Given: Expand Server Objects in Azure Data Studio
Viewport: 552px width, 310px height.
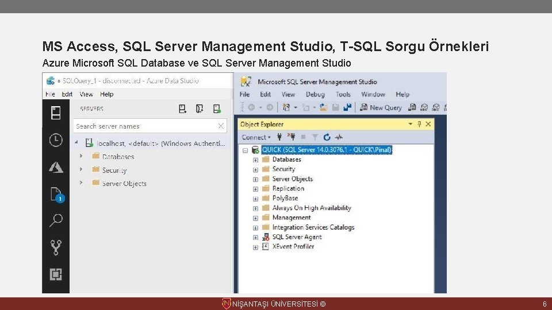Looking at the screenshot, I should pos(81,183).
